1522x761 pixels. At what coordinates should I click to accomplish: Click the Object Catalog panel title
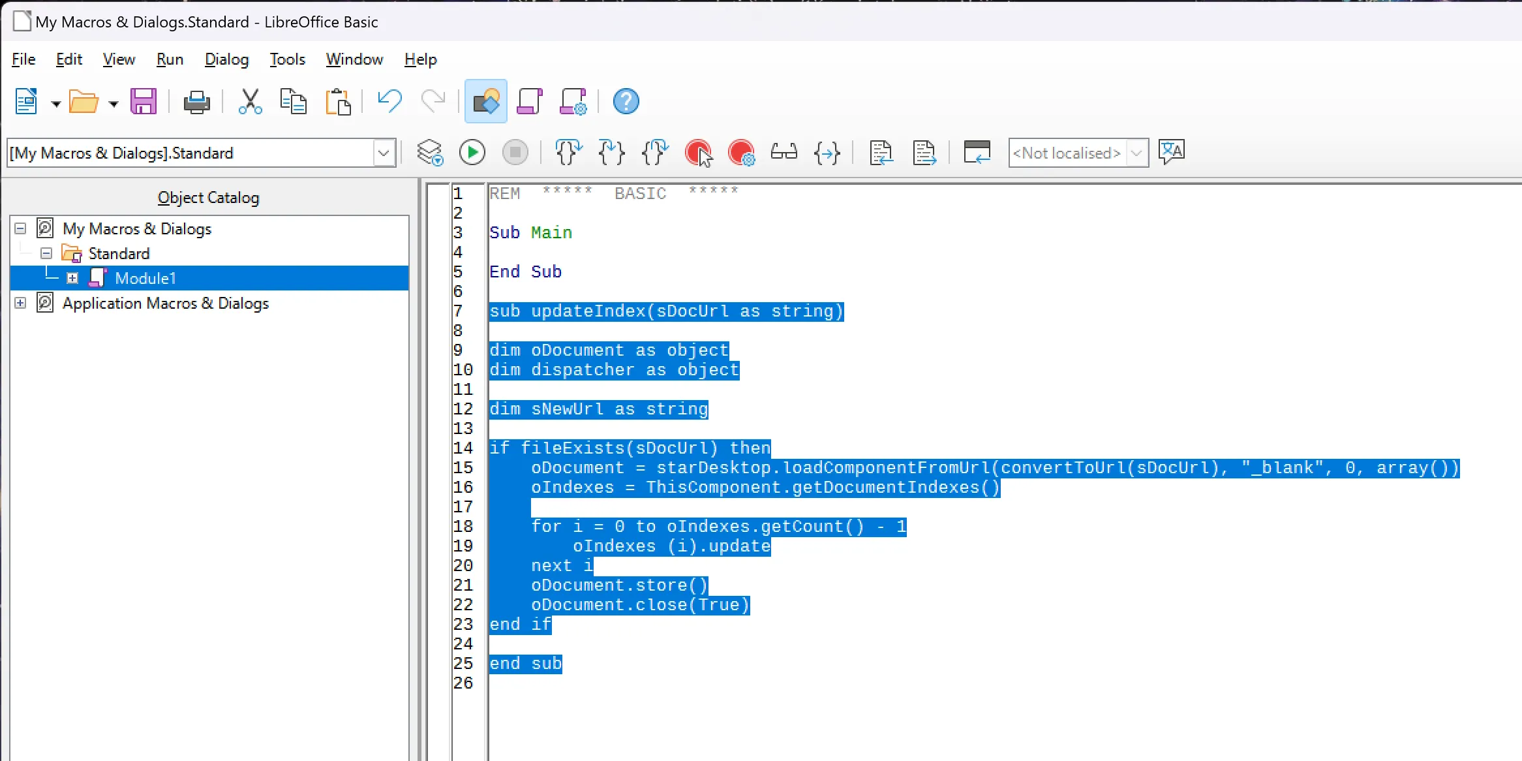(209, 198)
